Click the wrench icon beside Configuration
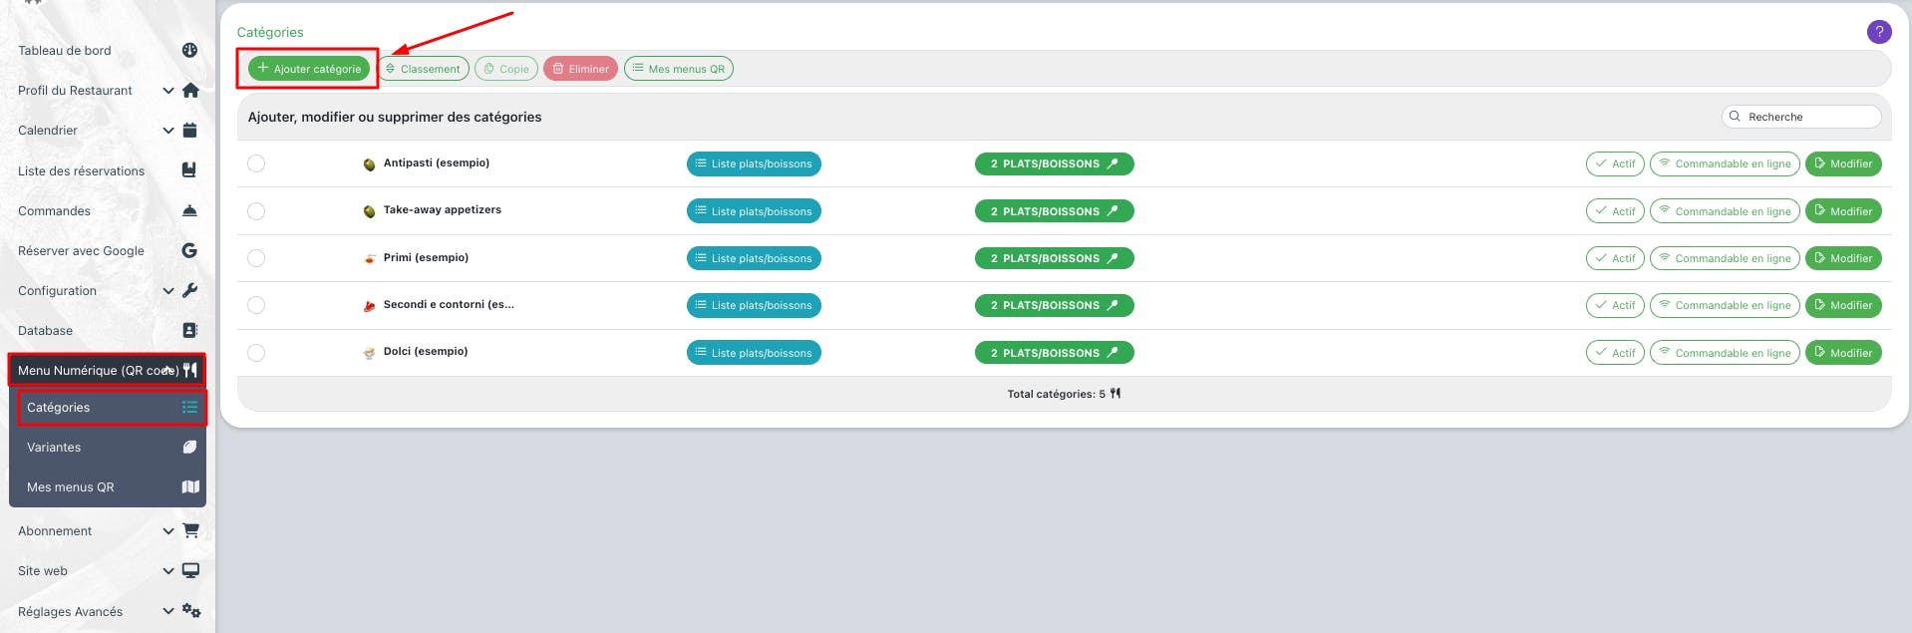Viewport: 1912px width, 633px height. pyautogui.click(x=189, y=290)
